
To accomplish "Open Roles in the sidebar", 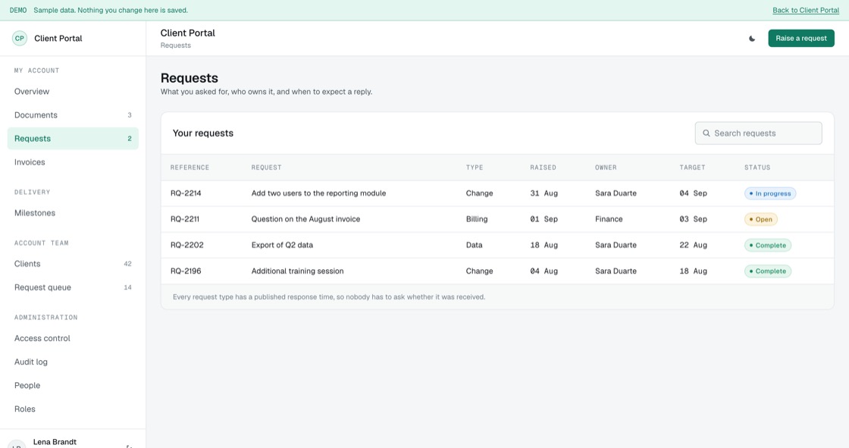I will [x=73, y=409].
